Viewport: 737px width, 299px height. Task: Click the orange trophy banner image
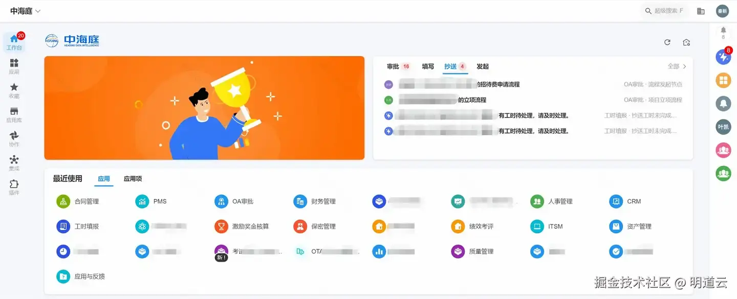204,108
